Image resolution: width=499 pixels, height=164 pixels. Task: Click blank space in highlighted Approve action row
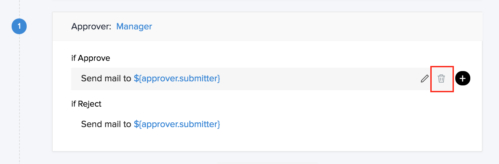click(318, 79)
